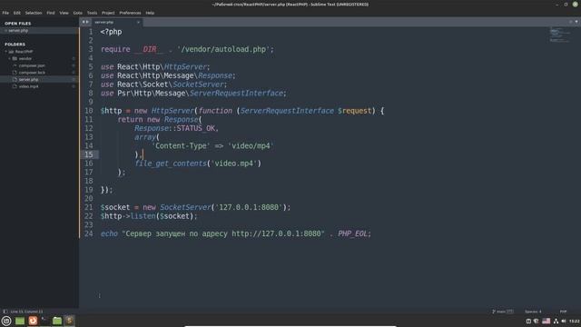Click the main branch label in status bar
This screenshot has width=581, height=327.
point(501,312)
